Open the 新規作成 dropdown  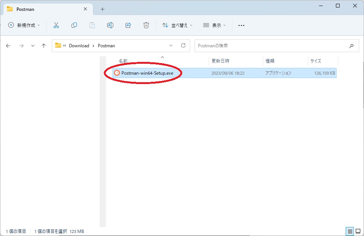(x=24, y=25)
